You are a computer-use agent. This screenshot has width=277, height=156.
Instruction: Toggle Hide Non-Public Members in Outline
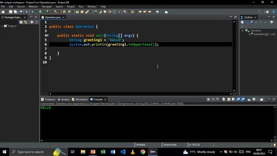coord(261,22)
